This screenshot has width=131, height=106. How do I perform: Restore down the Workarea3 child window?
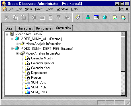pyautogui.click(x=122, y=9)
